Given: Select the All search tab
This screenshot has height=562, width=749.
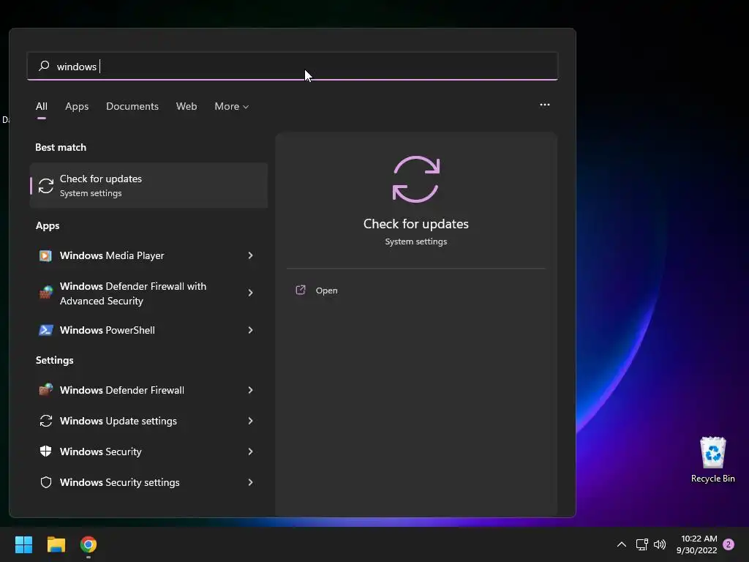Looking at the screenshot, I should [42, 107].
